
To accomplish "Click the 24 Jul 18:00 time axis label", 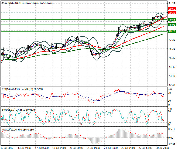I will click(x=111, y=148).
